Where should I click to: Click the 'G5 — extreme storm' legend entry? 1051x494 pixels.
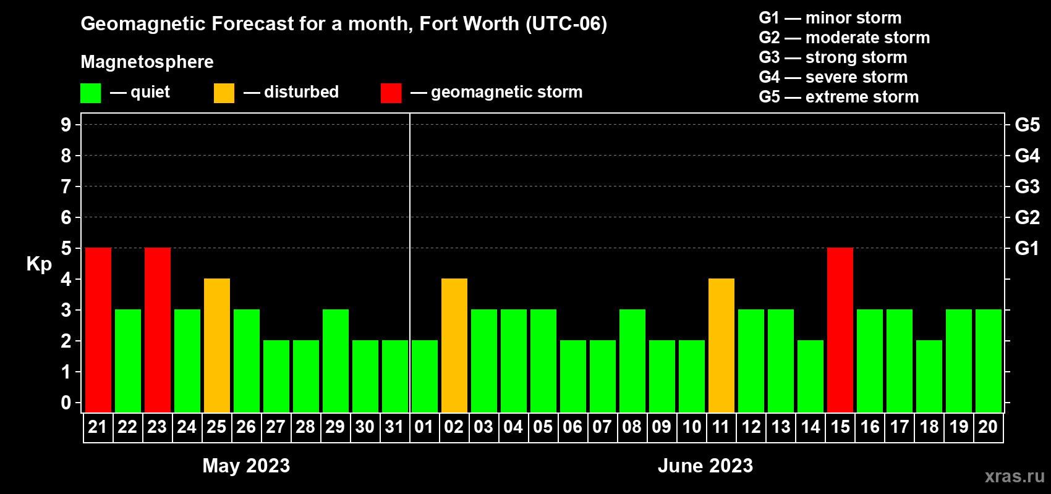(x=839, y=97)
